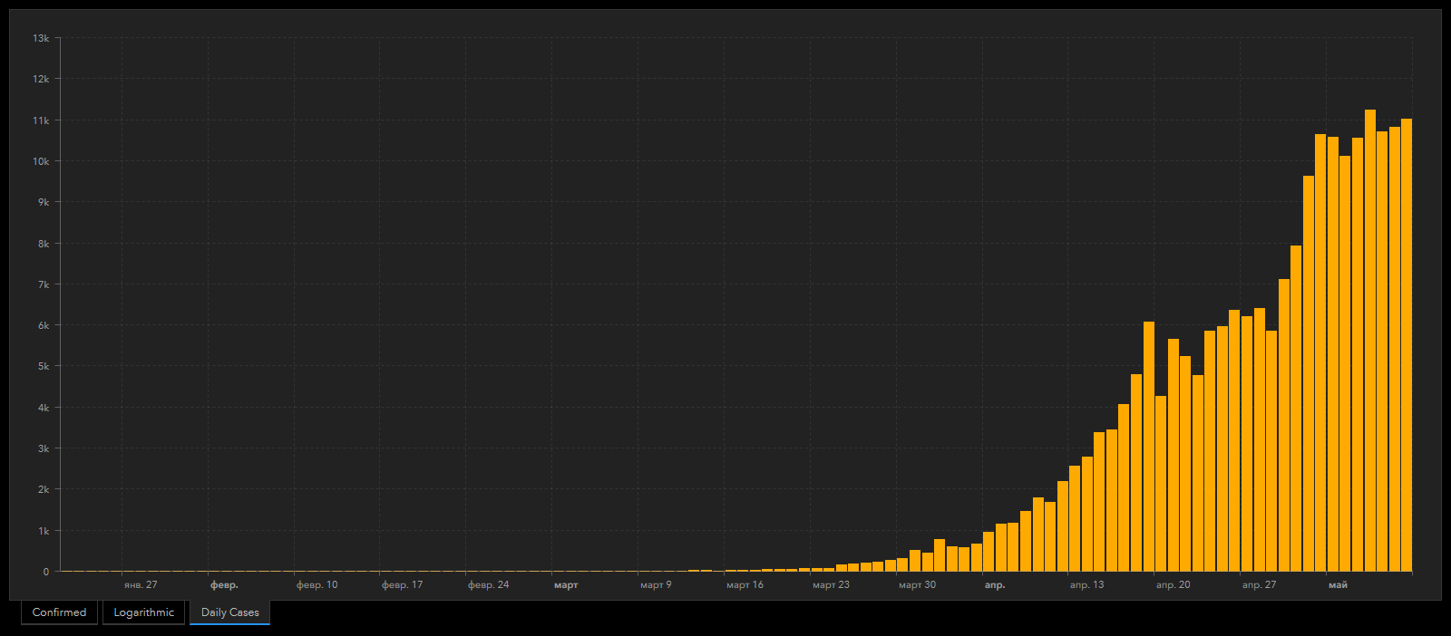Viewport: 1451px width, 636px height.
Task: Click the 1k y-axis label
Action: click(x=44, y=531)
